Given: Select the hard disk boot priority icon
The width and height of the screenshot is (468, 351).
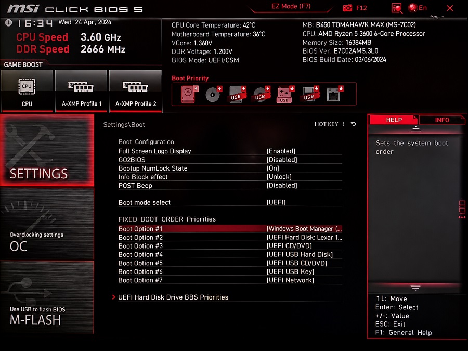Looking at the screenshot, I should [x=189, y=94].
